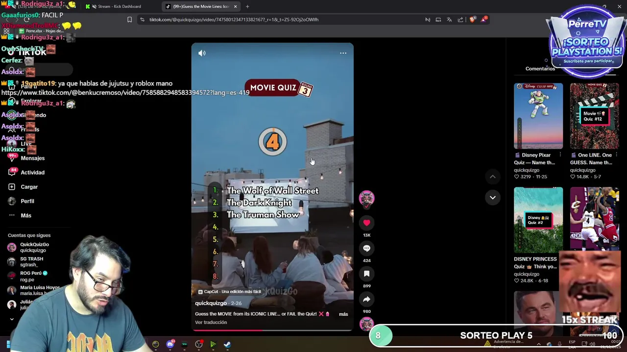Open SG TRASH in followed accounts
This screenshot has height=352, width=627.
[x=31, y=262]
